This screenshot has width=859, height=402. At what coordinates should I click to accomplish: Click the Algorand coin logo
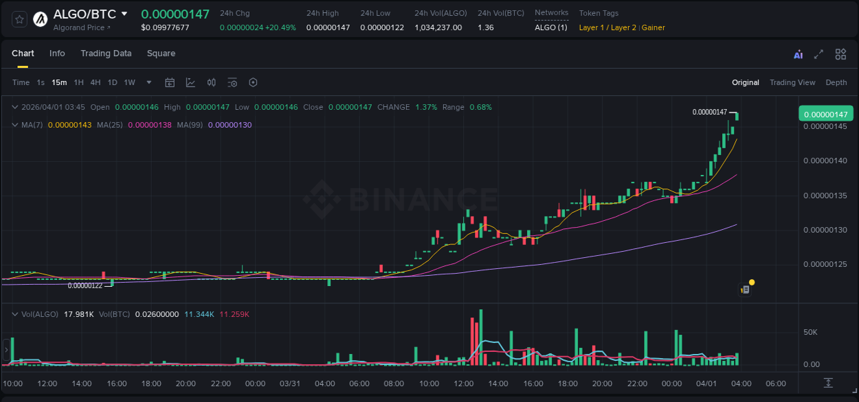pos(41,18)
